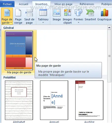
Task: Click the gallery scrollbar up arrow
Action: point(109,28)
